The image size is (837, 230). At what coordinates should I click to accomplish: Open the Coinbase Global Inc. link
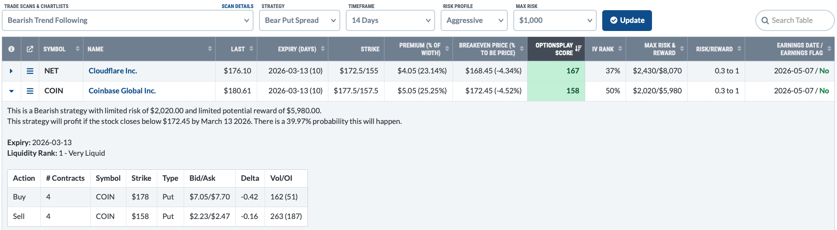pyautogui.click(x=122, y=91)
